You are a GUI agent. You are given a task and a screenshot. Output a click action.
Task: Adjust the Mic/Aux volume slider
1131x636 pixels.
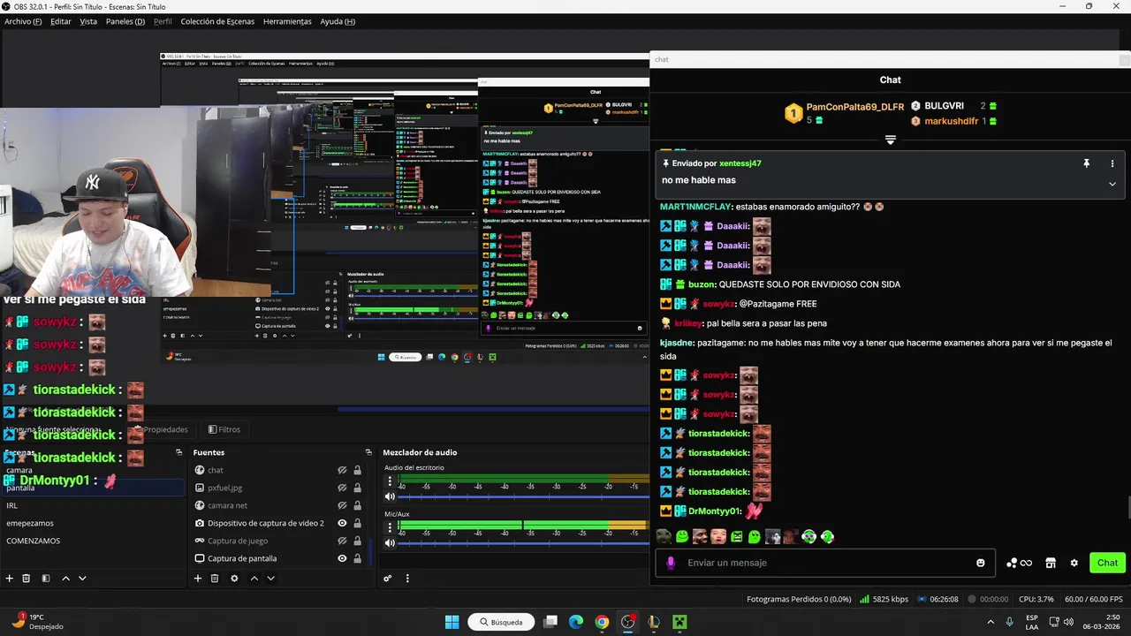521,542
